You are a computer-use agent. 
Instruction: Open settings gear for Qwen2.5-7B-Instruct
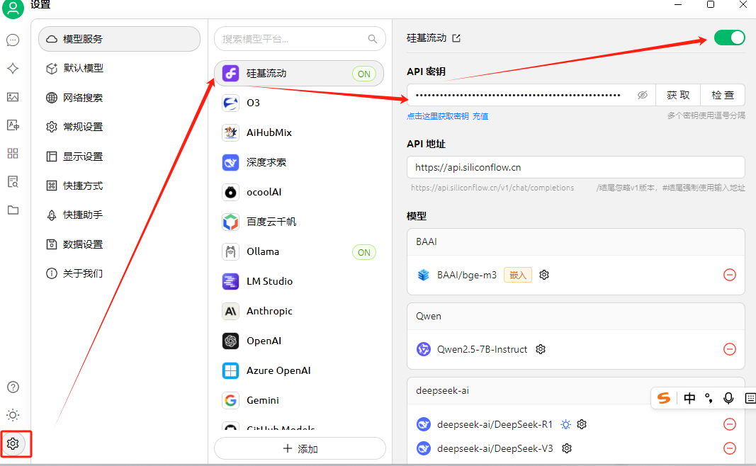[541, 349]
